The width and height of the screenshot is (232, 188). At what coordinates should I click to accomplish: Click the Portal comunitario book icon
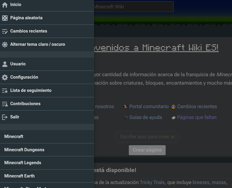coord(126,107)
